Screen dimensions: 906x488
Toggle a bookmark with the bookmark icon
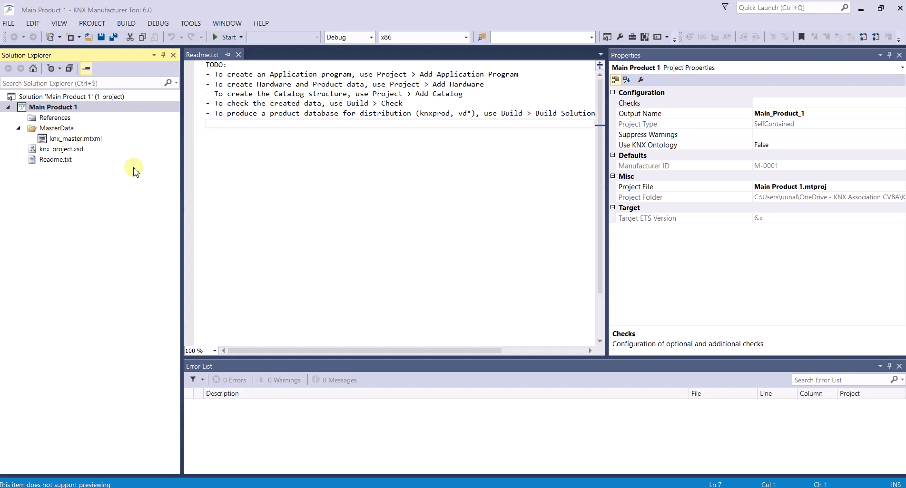tap(801, 37)
